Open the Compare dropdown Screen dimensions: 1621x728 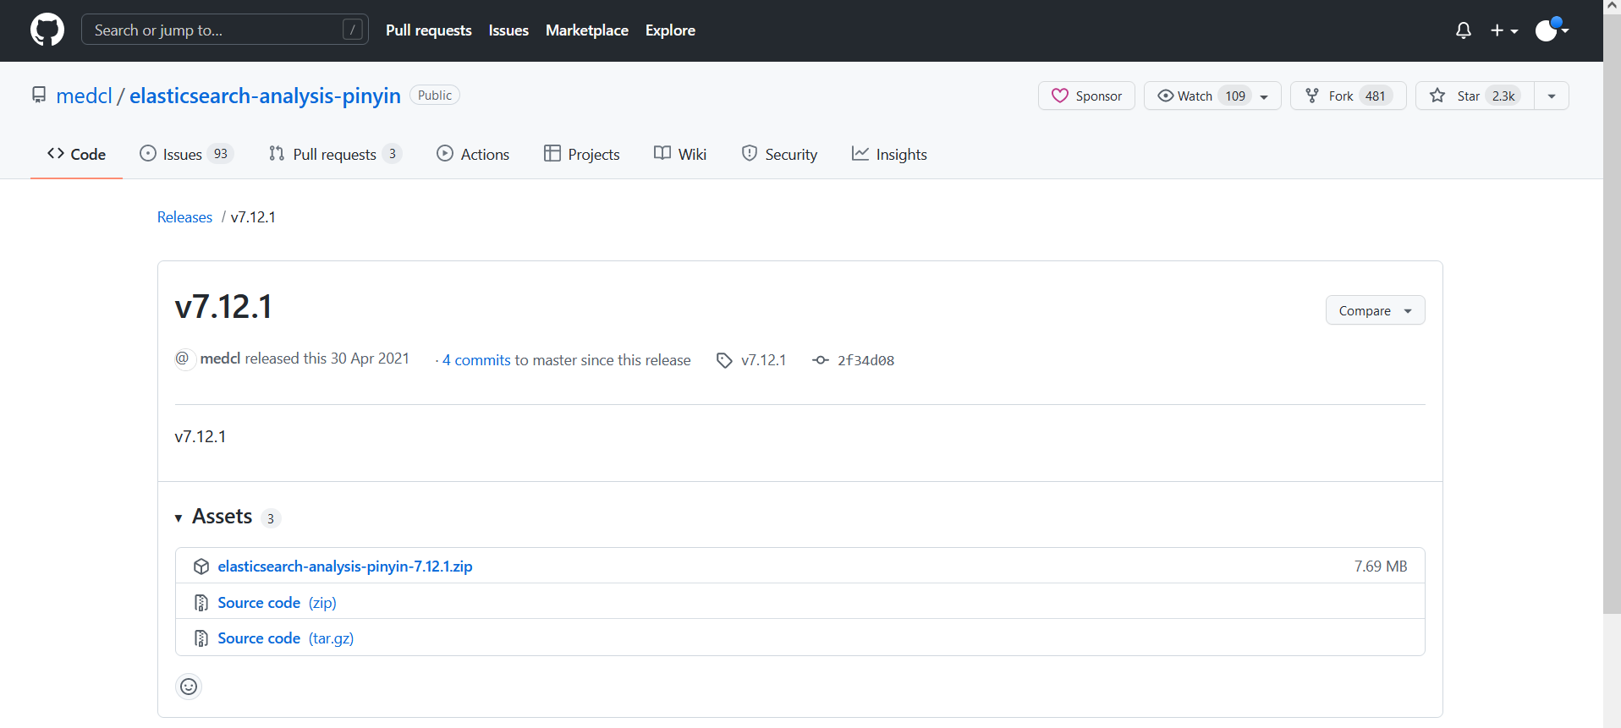point(1375,310)
